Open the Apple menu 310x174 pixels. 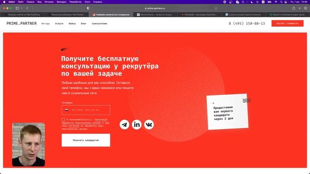point(4,2)
